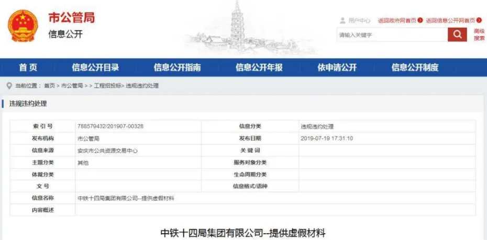The image size is (487, 240).
Task: Click arrow icon beside 返回信息公开网首页
Action: coord(479,20)
